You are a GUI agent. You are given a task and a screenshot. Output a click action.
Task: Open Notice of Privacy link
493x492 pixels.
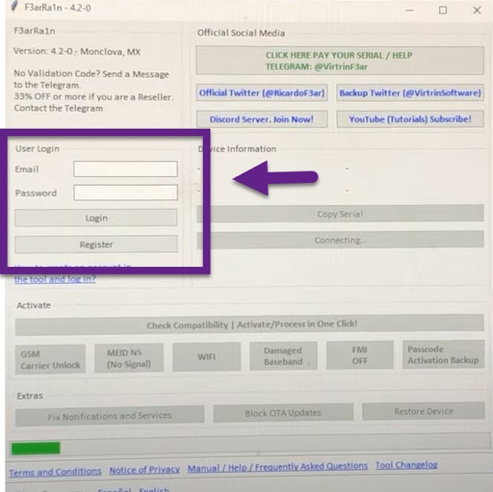coord(144,470)
